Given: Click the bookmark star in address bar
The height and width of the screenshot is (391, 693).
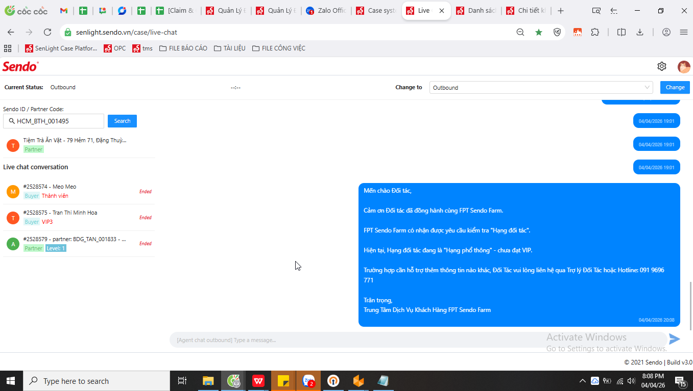Looking at the screenshot, I should pyautogui.click(x=539, y=32).
